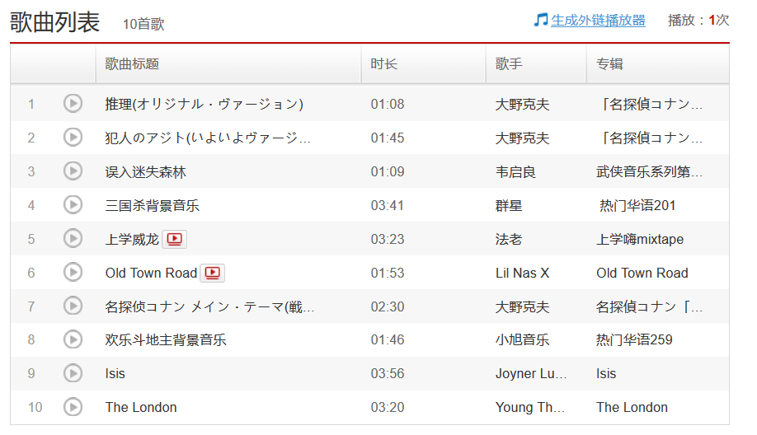757x435 pixels.
Task: Open artist Lil Nas X
Action: pyautogui.click(x=522, y=273)
